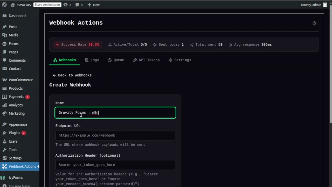
Task: Click the Sent today 1 stat
Action: pos(168,44)
